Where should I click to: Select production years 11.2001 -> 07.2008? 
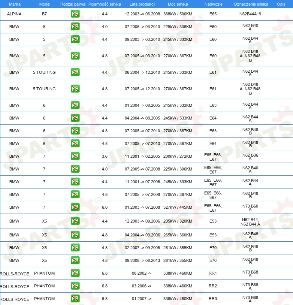coord(142,182)
